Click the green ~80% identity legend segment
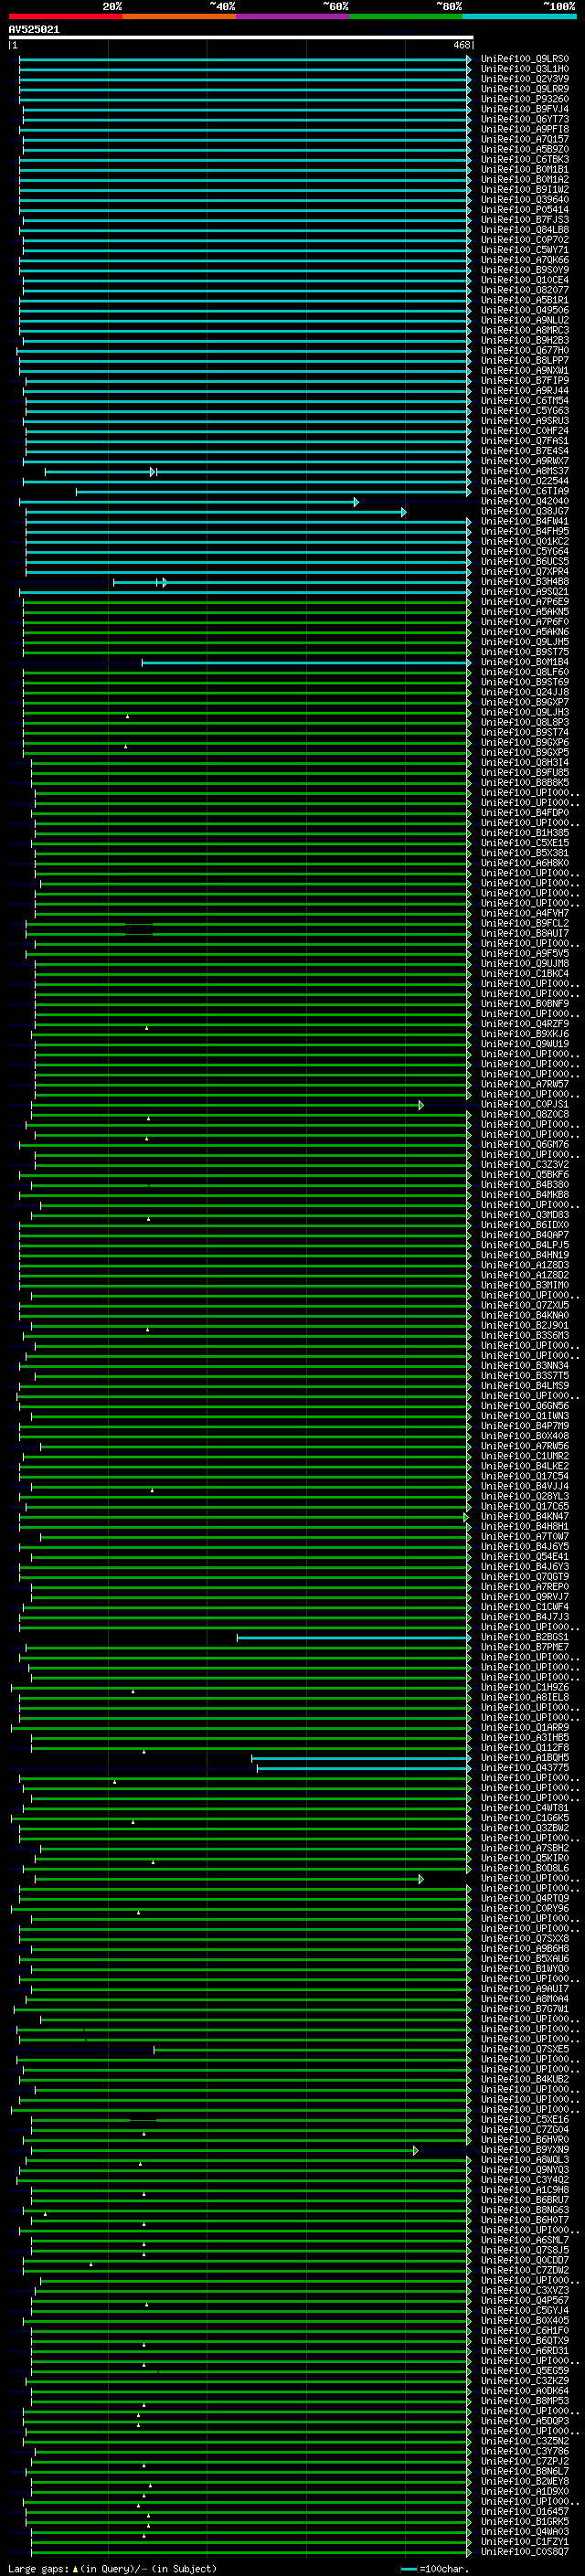The height and width of the screenshot is (2576, 585). [406, 16]
